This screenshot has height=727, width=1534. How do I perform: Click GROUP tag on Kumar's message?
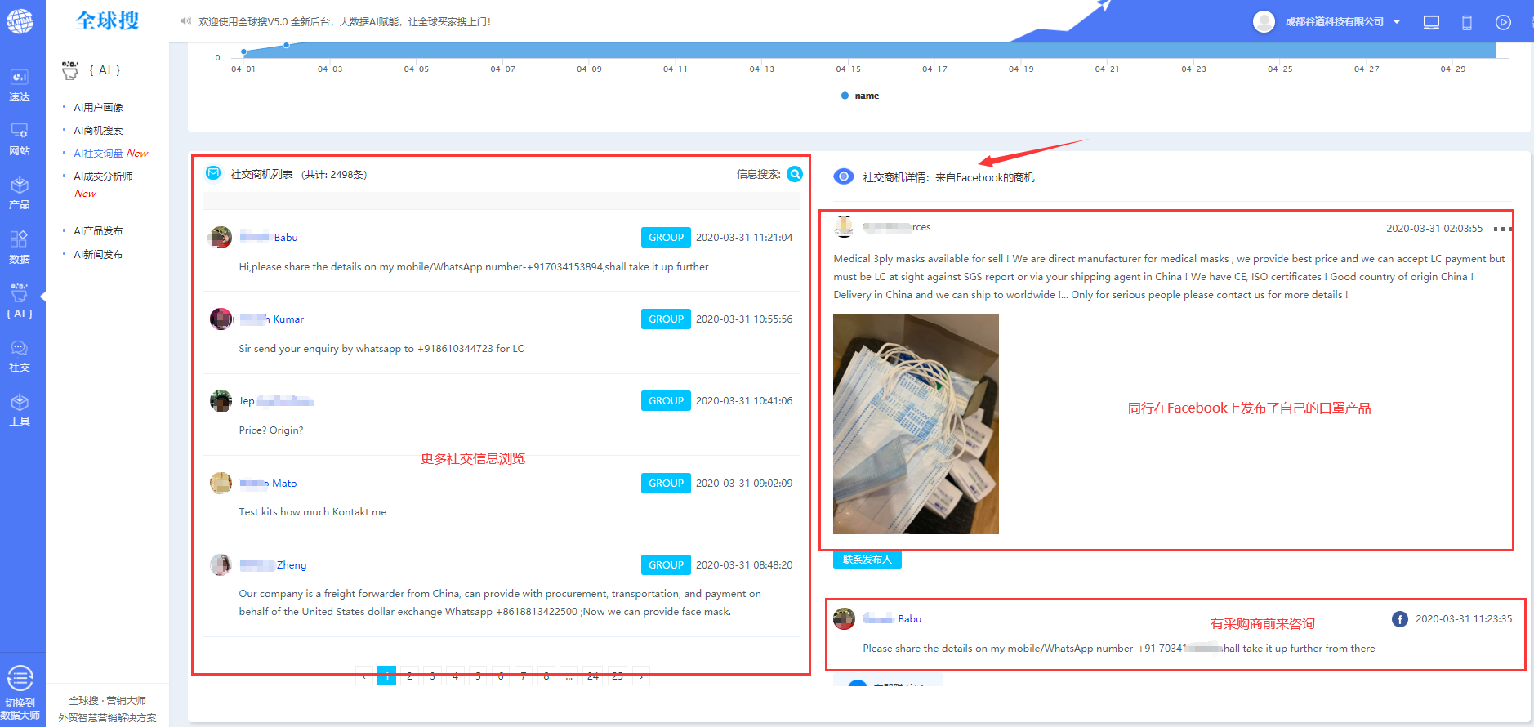pos(666,319)
